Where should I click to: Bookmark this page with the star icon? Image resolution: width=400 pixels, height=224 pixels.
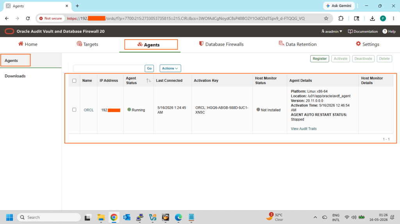pyautogui.click(x=326, y=18)
